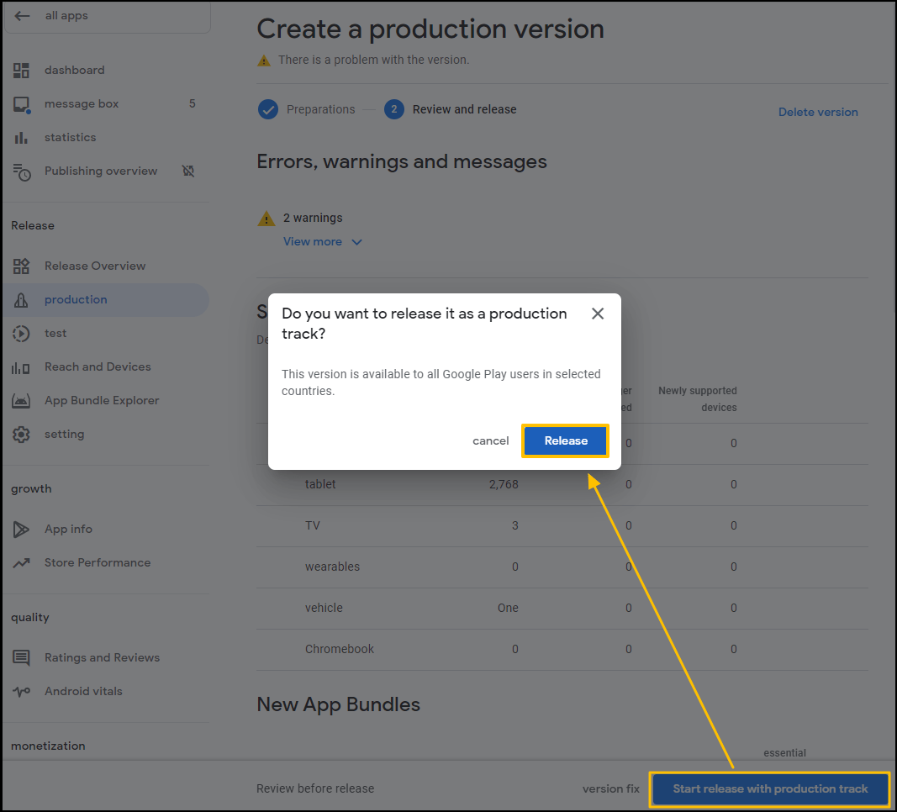Click the dashboard icon in sidebar
The height and width of the screenshot is (812, 897).
(x=21, y=71)
